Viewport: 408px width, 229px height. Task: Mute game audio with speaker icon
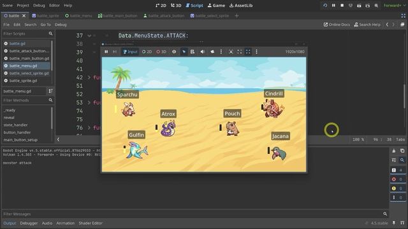click(203, 52)
